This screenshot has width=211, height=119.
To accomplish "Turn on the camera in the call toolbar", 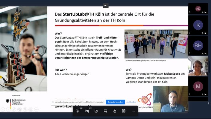I will tap(87, 111).
